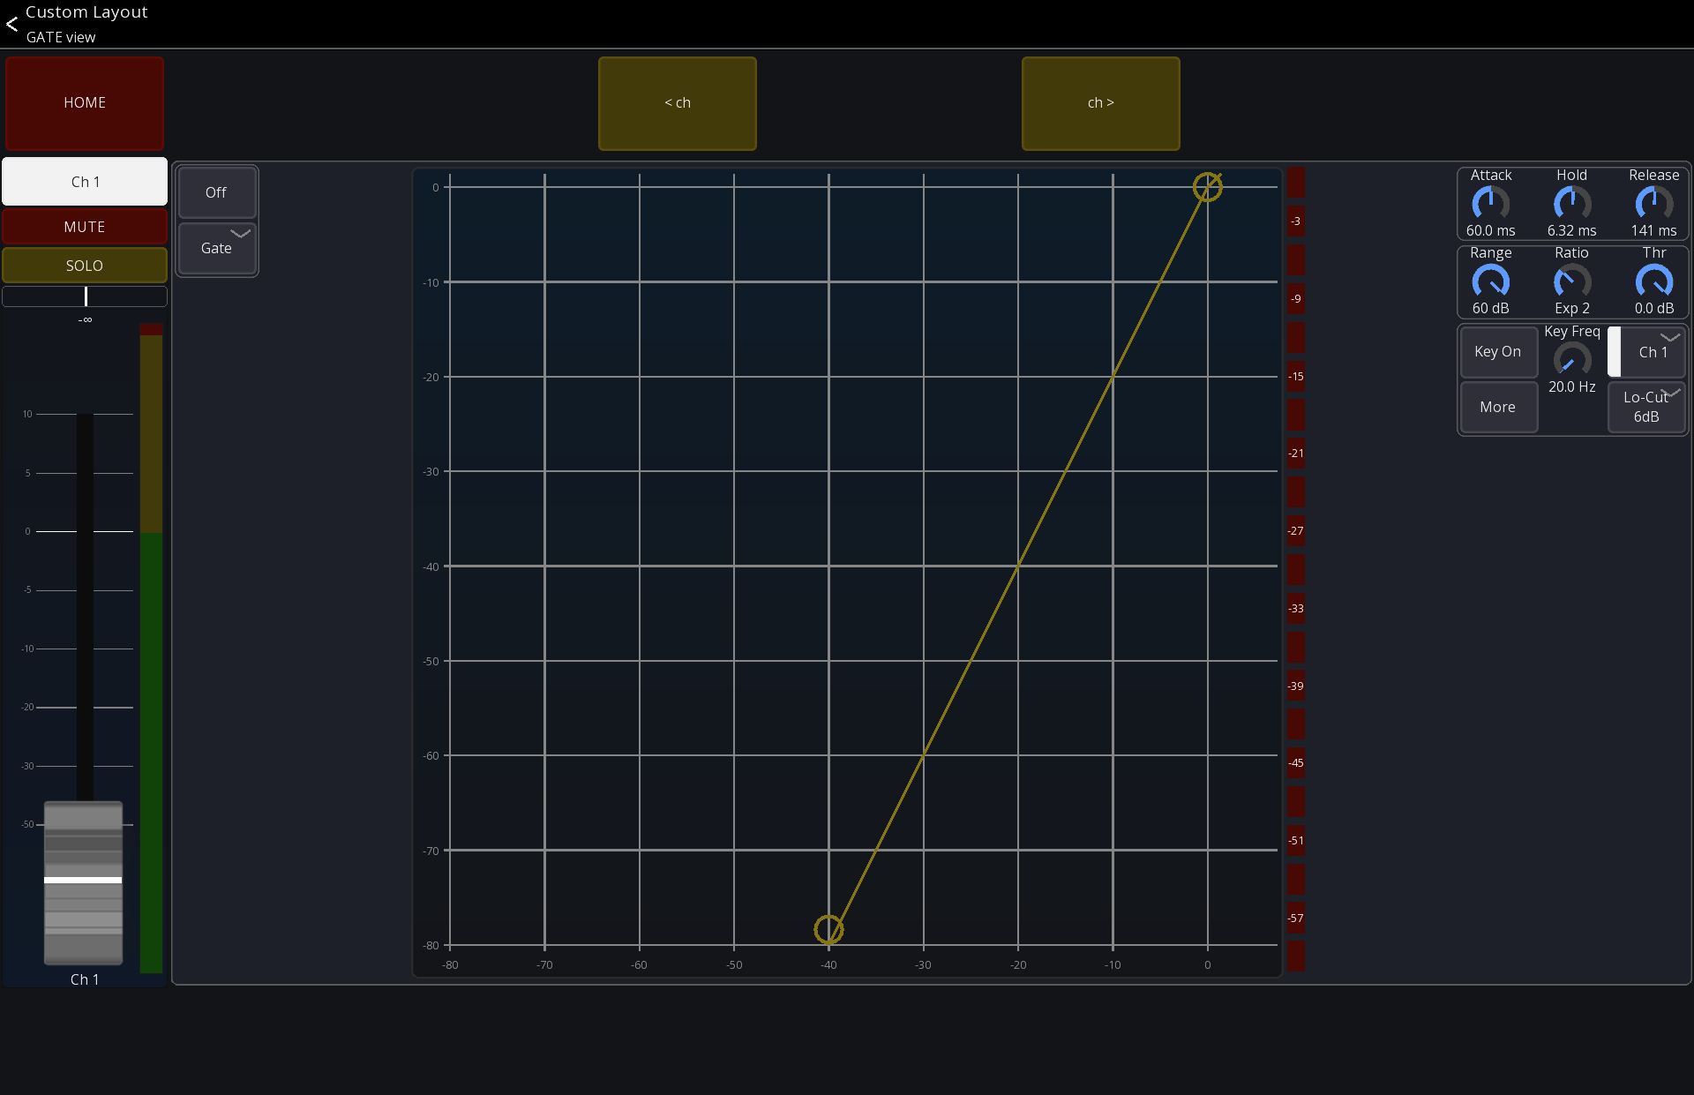Click the Release knob
Image resolution: width=1694 pixels, height=1095 pixels.
(1653, 204)
